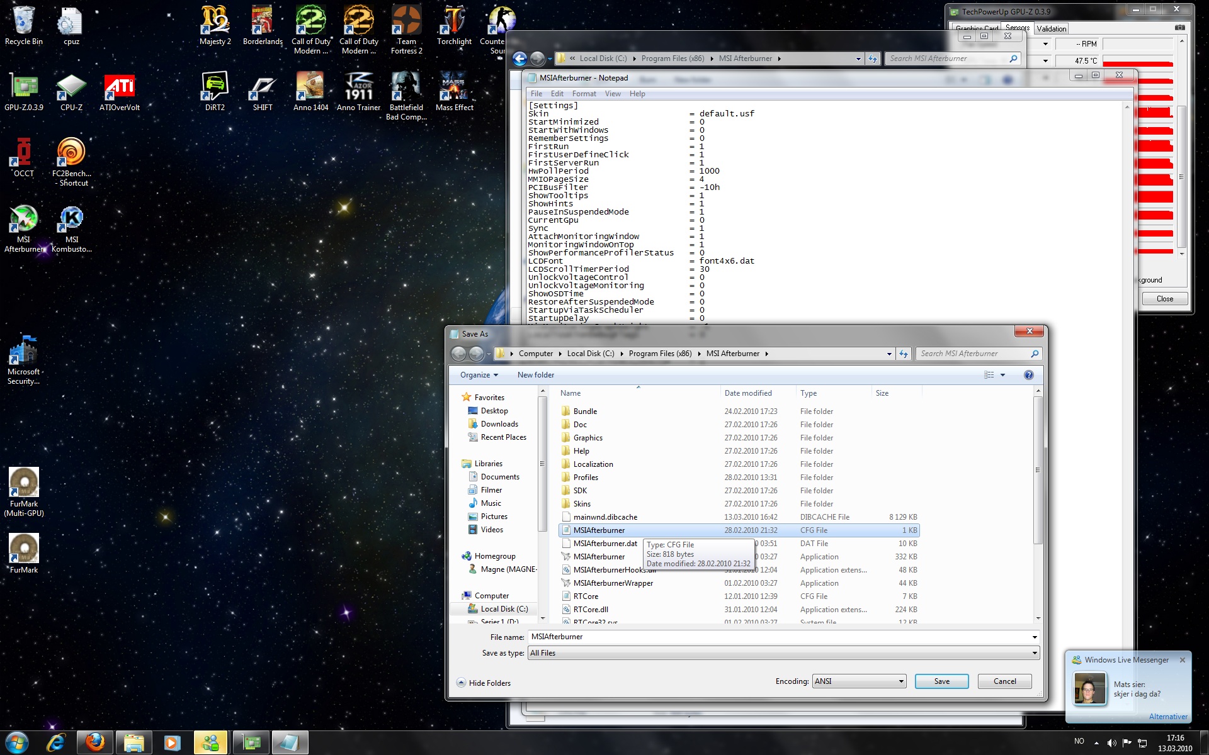
Task: Launch FurMark (Multi-GPU) desktop icon
Action: coord(24,493)
